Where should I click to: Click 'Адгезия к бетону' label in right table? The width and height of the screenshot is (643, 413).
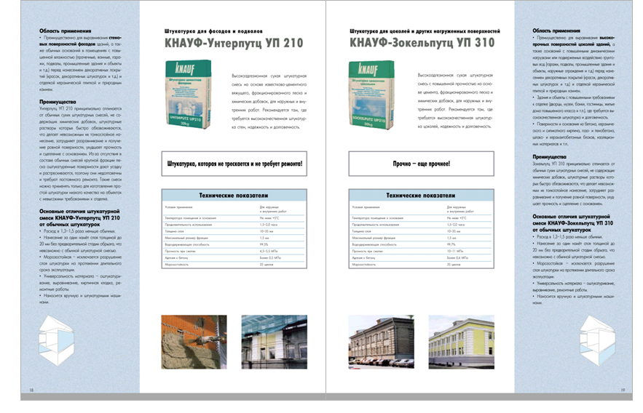click(363, 258)
